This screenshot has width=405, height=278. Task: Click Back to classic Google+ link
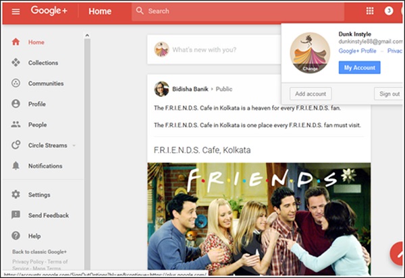pos(40,252)
